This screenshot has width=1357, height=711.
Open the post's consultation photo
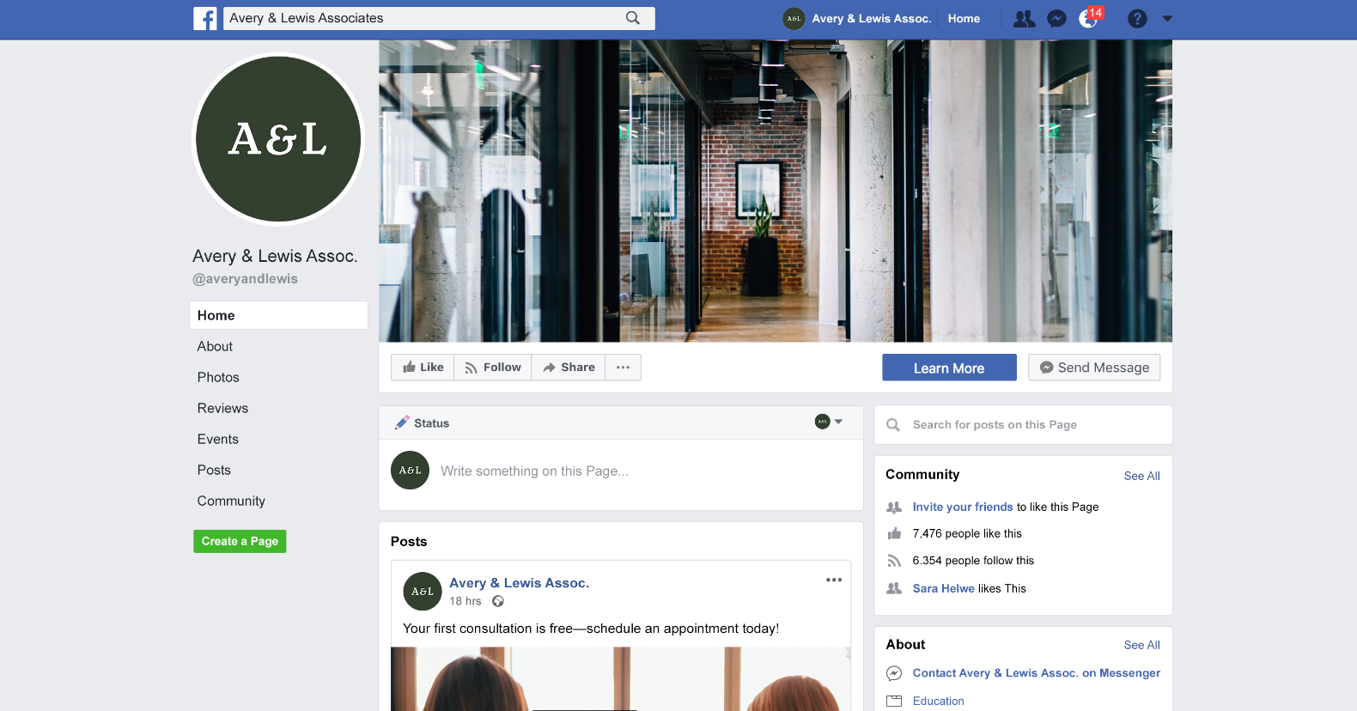coord(621,678)
